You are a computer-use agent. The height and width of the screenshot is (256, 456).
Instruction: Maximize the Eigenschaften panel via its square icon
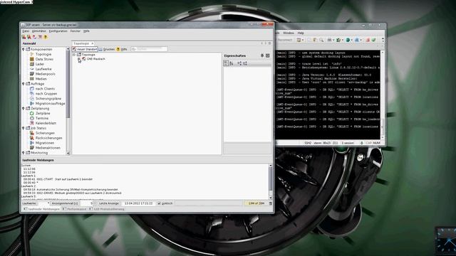[x=268, y=55]
